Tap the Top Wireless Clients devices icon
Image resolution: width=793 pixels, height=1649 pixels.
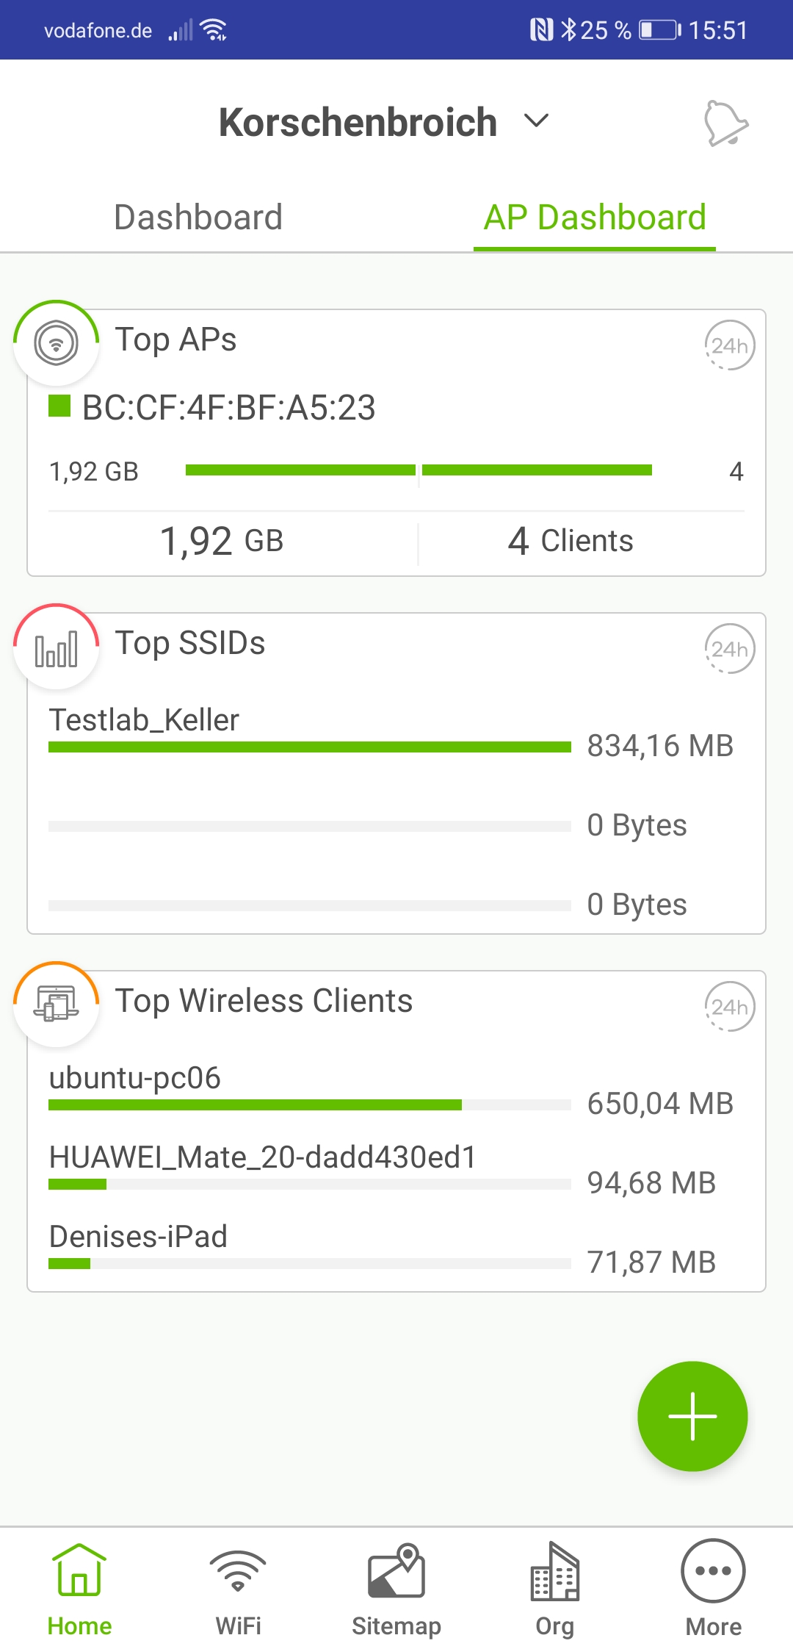[57, 1005]
